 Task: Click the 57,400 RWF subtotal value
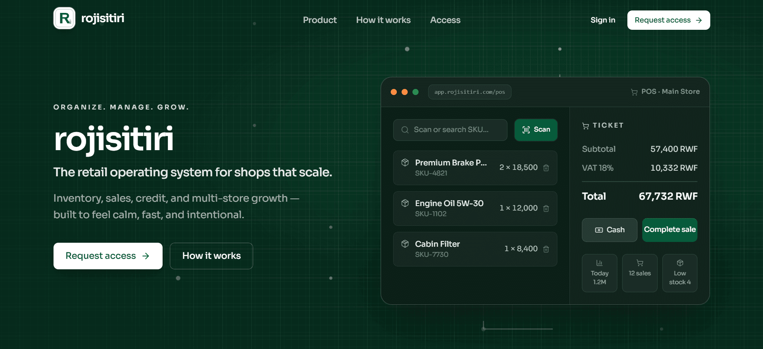point(674,149)
